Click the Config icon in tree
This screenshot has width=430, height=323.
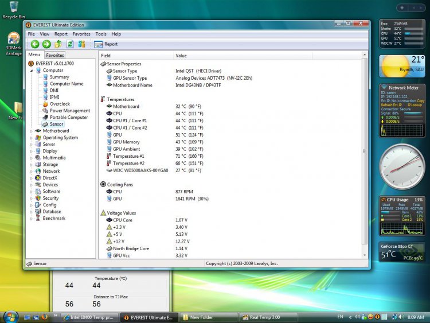(38, 205)
